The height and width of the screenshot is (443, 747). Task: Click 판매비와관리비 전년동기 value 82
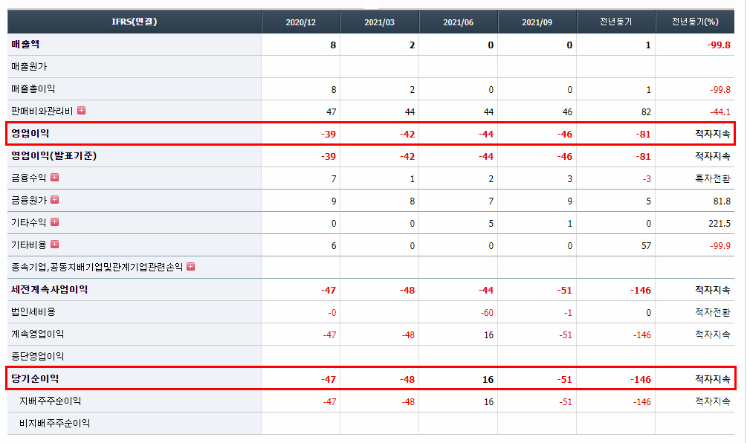pyautogui.click(x=646, y=112)
